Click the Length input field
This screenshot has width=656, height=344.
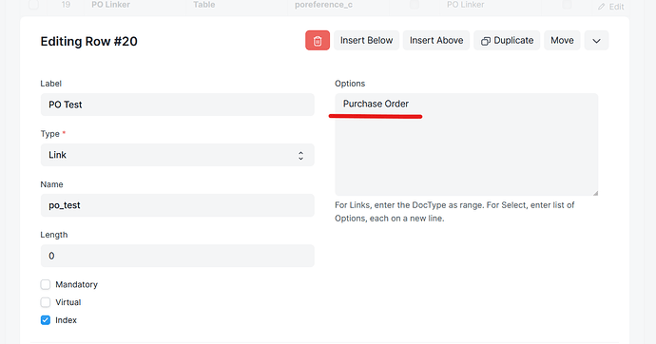pos(178,256)
